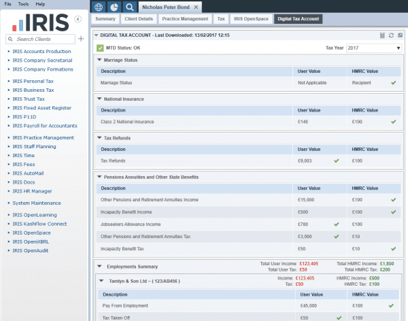Open IRIS Practice Management in sidebar
The height and width of the screenshot is (321, 408).
click(x=44, y=138)
